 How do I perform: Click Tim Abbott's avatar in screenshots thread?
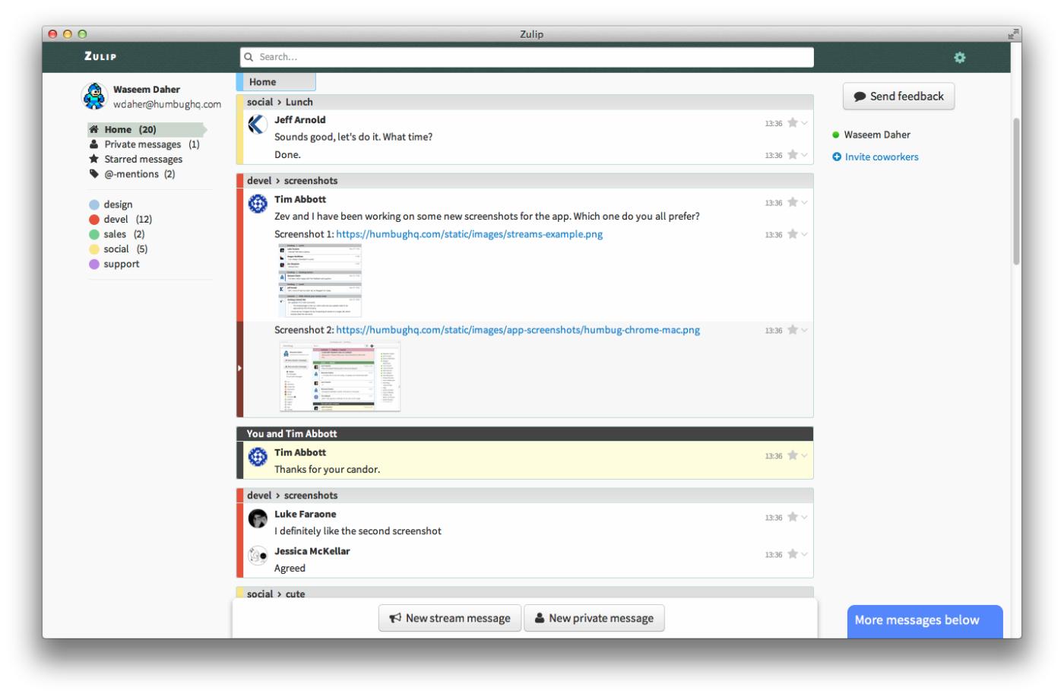click(258, 204)
